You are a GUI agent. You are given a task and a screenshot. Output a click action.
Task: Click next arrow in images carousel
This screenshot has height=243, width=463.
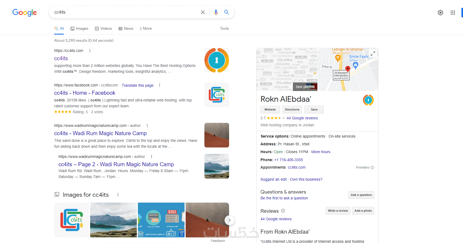[229, 220]
